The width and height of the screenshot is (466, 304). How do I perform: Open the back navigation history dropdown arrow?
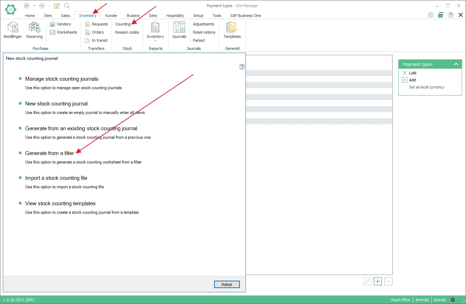pos(34,6)
